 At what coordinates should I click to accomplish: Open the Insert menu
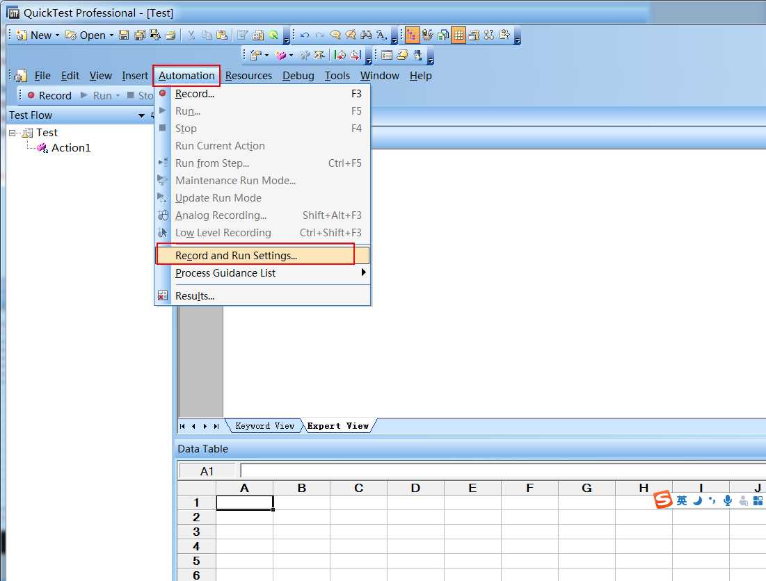coord(135,76)
